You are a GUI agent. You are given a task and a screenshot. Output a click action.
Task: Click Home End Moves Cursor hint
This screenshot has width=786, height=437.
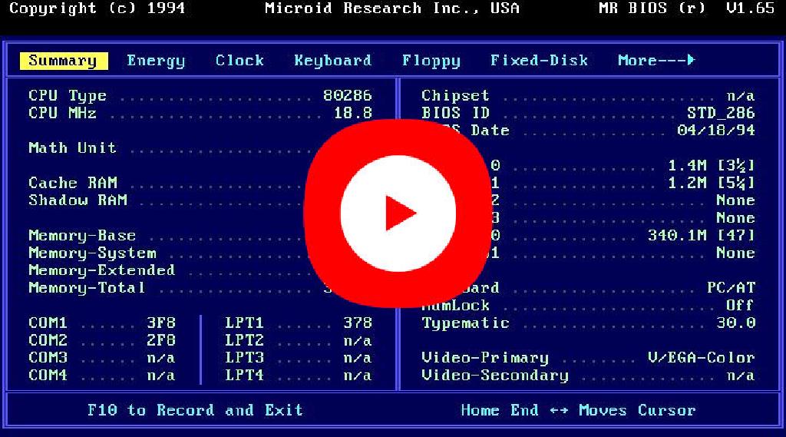click(579, 410)
